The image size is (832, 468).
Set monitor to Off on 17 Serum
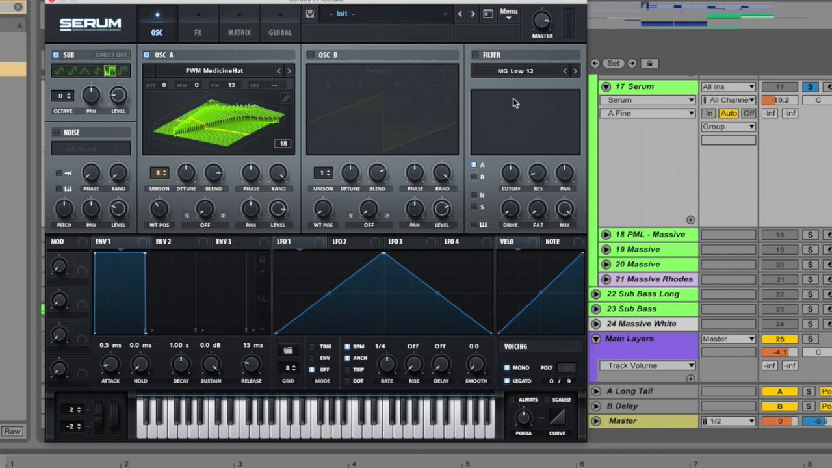click(749, 114)
